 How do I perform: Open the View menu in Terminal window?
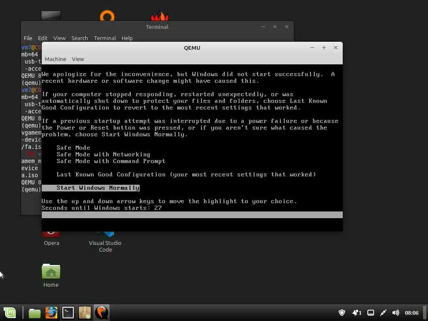[59, 38]
